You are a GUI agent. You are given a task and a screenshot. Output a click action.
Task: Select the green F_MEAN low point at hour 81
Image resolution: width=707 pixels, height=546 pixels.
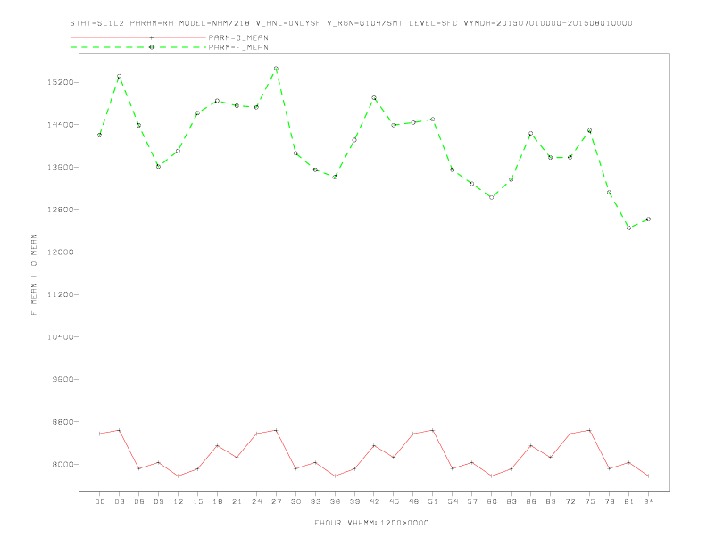(x=629, y=228)
